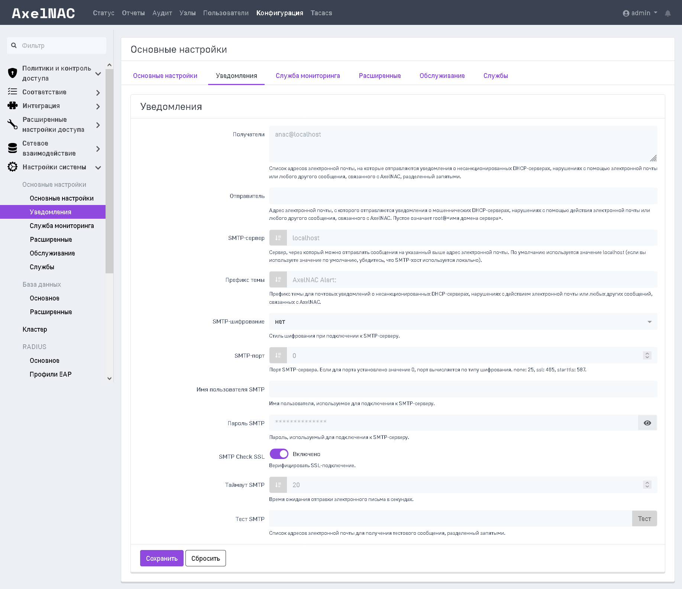The height and width of the screenshot is (589, 682).
Task: Click the admin user avatar icon
Action: pos(626,13)
